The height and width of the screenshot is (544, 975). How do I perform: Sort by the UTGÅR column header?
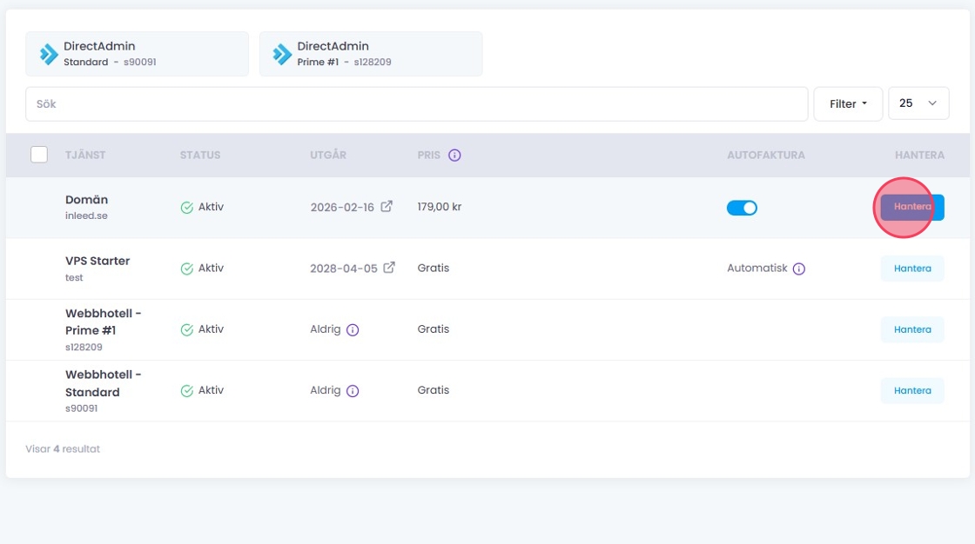(328, 156)
